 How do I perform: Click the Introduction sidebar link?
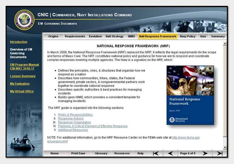(x=18, y=42)
